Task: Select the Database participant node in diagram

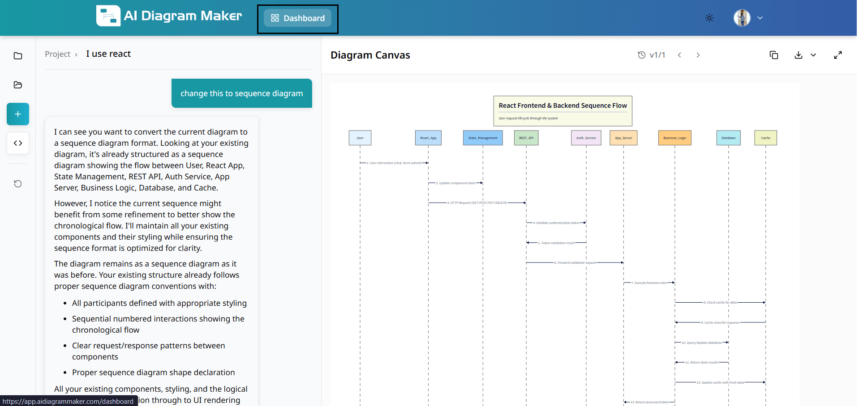Action: tap(728, 138)
